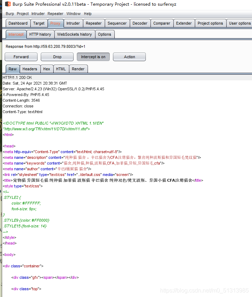The height and width of the screenshot is (297, 252).
Task: Switch to the Intruder tool tab
Action: click(x=73, y=23)
